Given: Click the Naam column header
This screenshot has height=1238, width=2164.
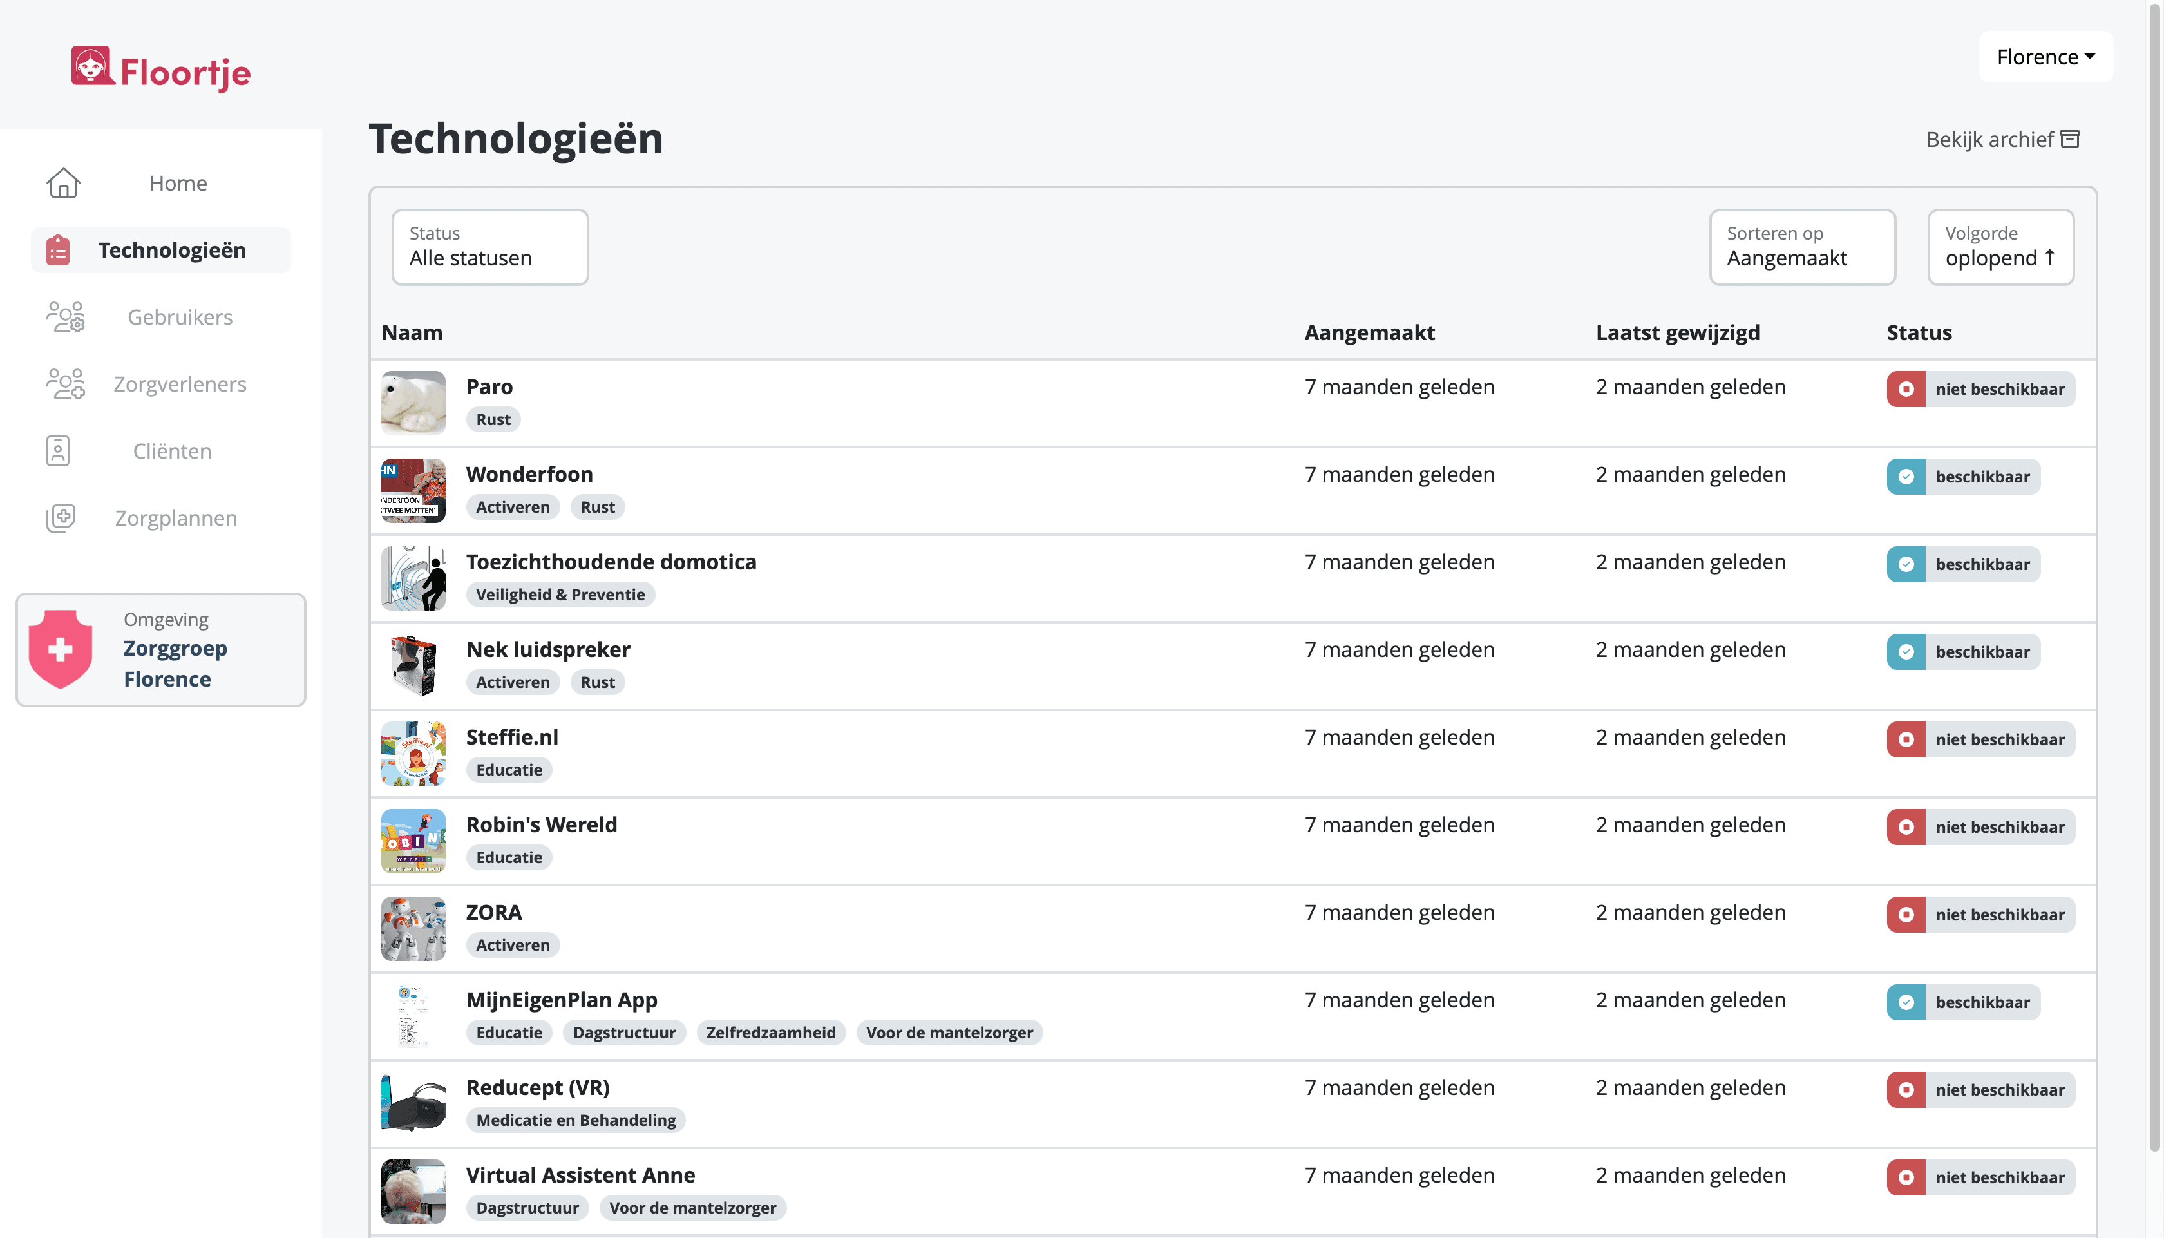Looking at the screenshot, I should coord(412,332).
